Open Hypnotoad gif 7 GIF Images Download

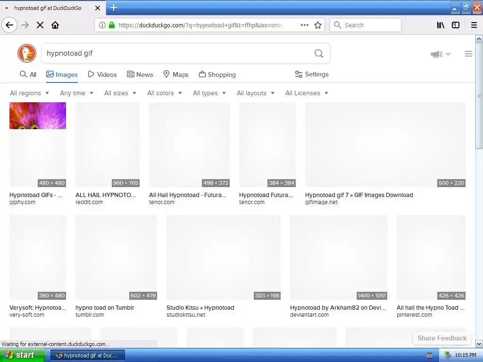coord(359,195)
